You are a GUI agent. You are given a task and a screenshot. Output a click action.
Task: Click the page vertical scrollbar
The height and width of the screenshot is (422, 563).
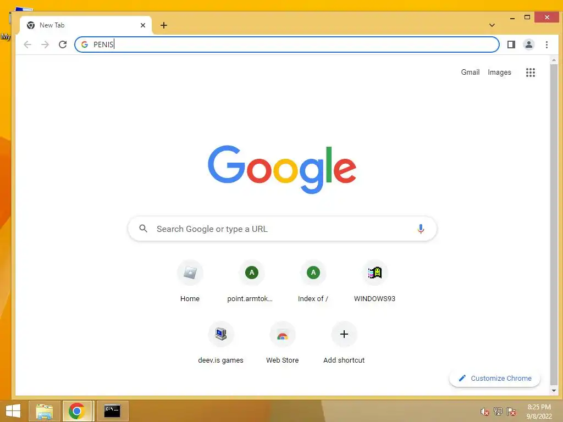tap(554, 224)
